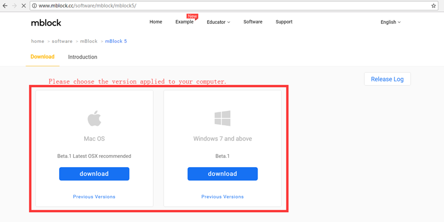Download the Windows 7 and above version

(223, 174)
